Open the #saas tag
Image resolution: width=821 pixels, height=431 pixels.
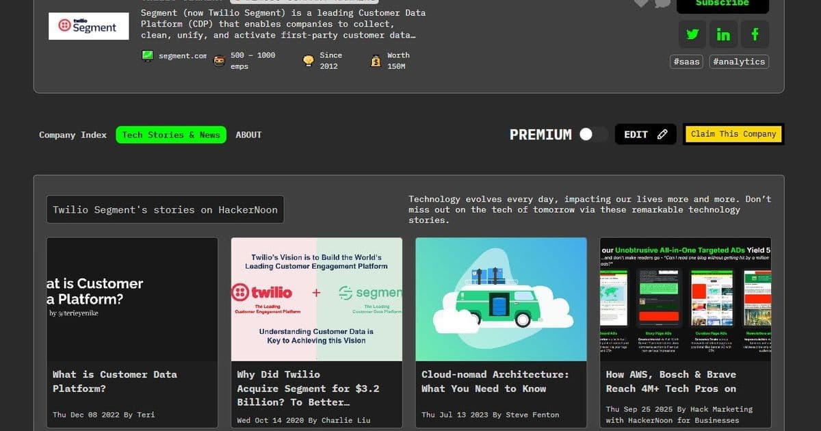click(x=686, y=61)
